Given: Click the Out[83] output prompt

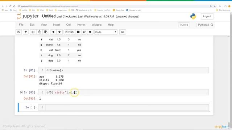Looking at the screenshot, I should point(30,99).
